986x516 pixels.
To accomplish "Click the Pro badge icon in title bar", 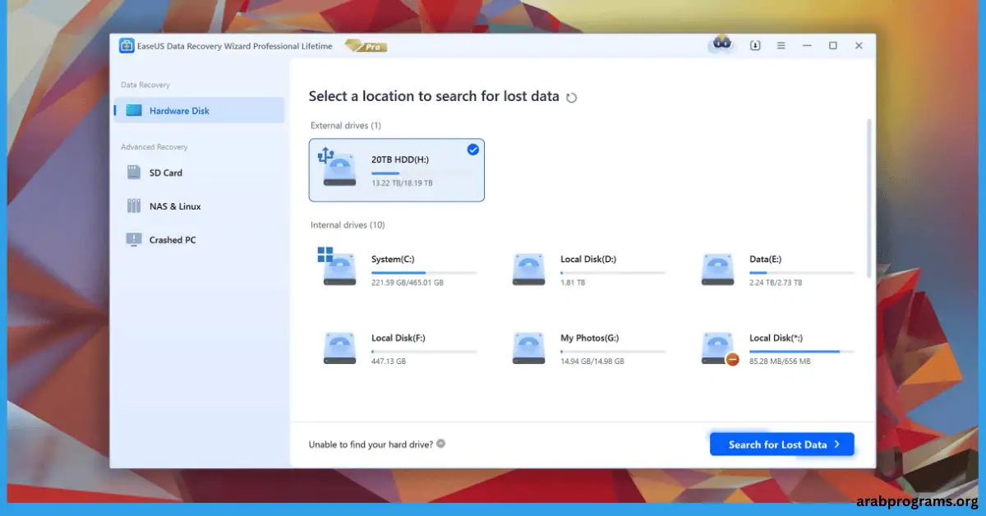I will coord(366,46).
